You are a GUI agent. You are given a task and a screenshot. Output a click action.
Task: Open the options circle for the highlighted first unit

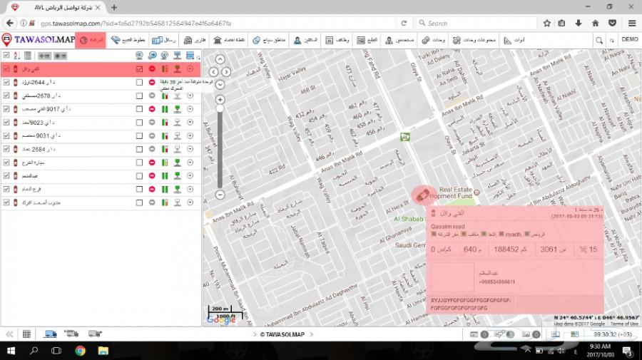point(190,68)
